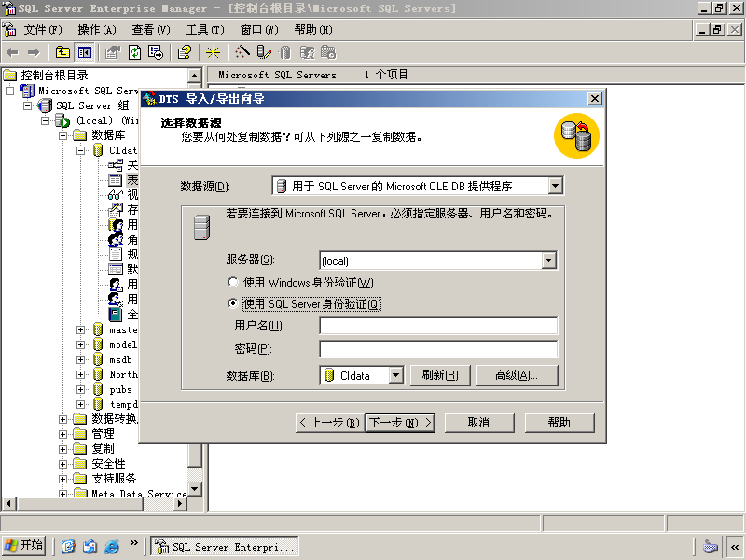Expand the 安全性 folder node
Viewport: 746px width, 560px height.
[62, 464]
